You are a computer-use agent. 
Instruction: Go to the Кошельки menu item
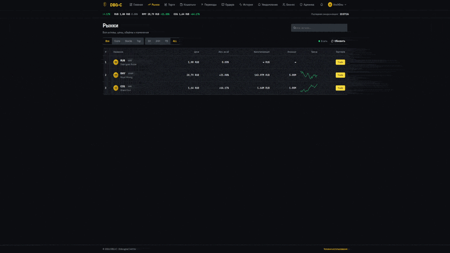[x=188, y=5]
